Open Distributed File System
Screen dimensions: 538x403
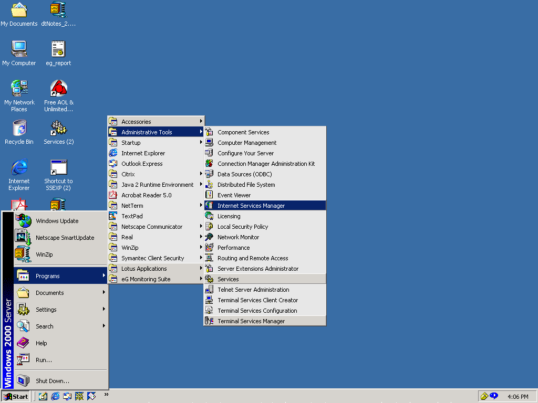pos(265,185)
